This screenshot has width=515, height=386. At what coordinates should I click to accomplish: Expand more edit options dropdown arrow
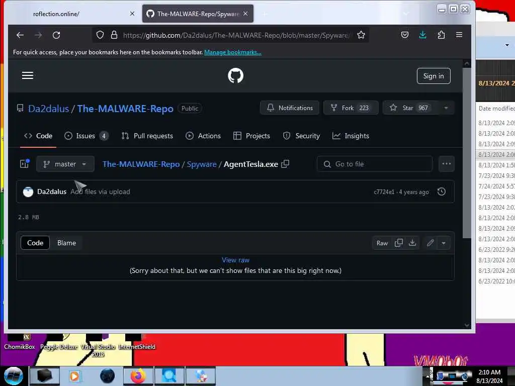pyautogui.click(x=444, y=243)
